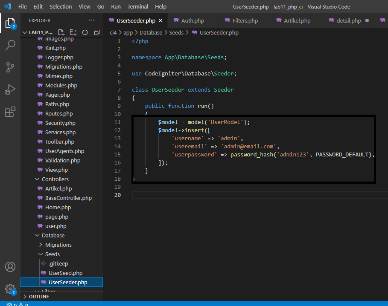Open the Search view
The height and width of the screenshot is (306, 388).
10,45
